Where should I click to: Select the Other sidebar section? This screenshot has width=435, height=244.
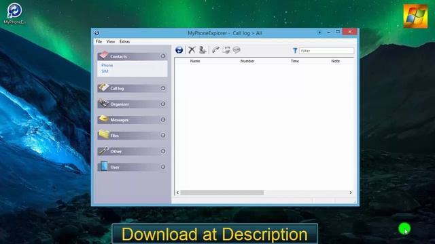(x=133, y=151)
